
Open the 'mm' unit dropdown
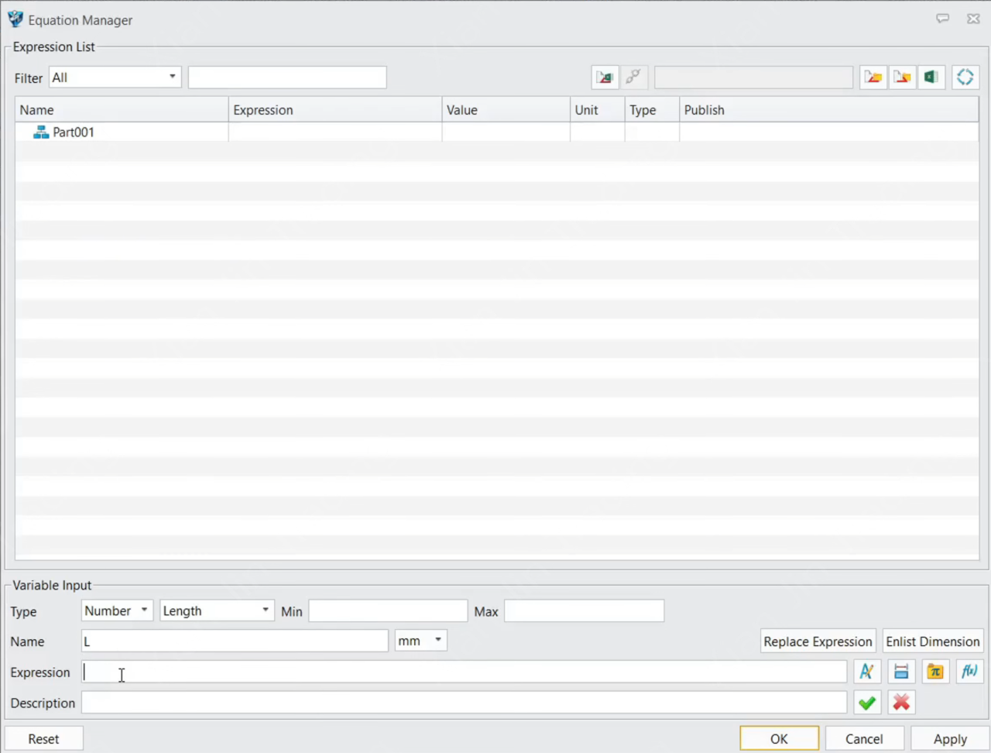click(x=420, y=641)
